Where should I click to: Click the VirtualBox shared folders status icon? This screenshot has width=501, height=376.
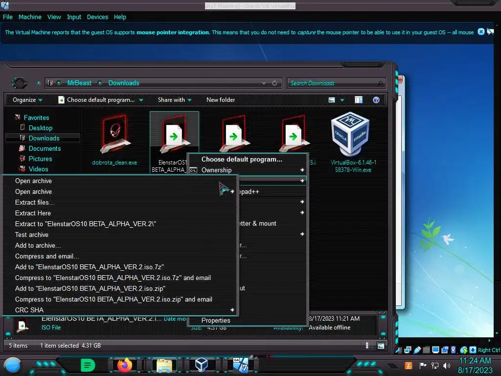coord(426,350)
